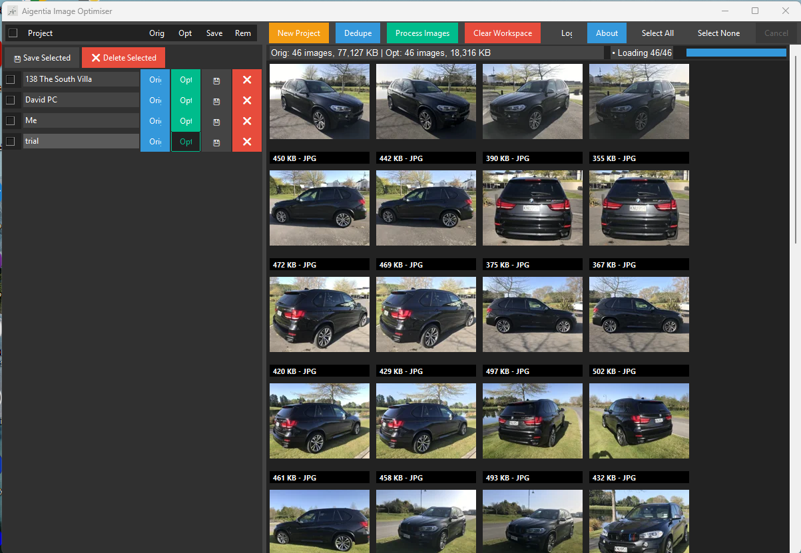This screenshot has width=801, height=553.
Task: Select the 375 KB rear-view thumbnail
Action: click(x=533, y=208)
